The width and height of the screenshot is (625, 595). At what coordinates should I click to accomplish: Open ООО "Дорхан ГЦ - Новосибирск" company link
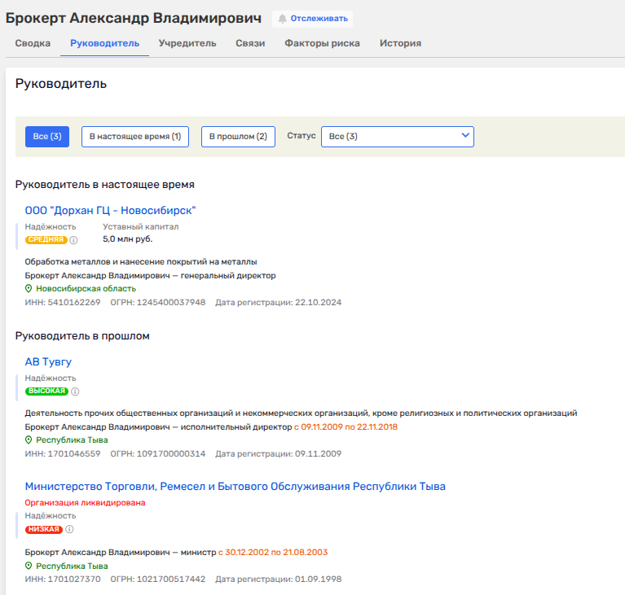(110, 211)
